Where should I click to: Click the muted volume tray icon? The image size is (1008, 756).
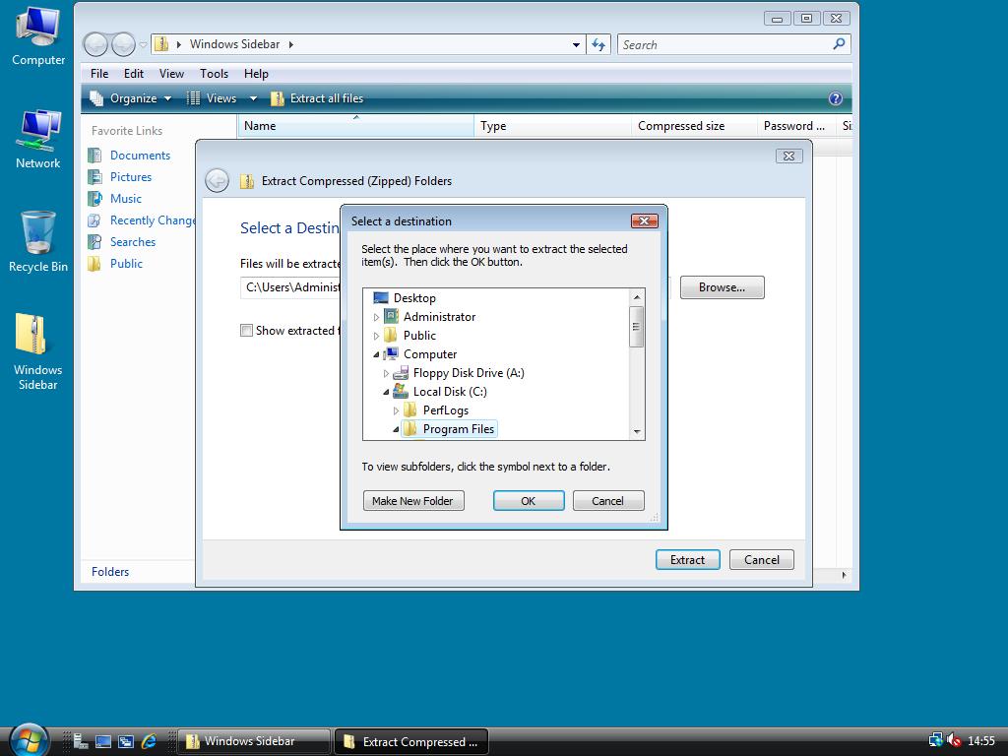pyautogui.click(x=954, y=740)
